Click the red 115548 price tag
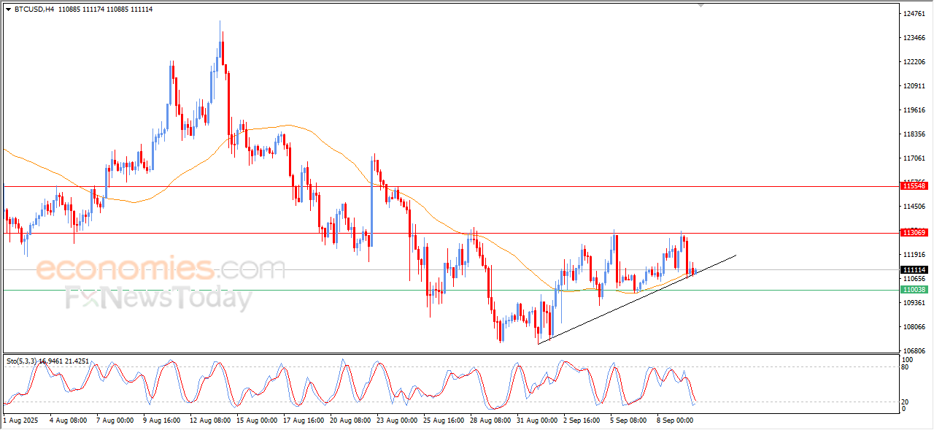934x430 pixels. tap(914, 186)
